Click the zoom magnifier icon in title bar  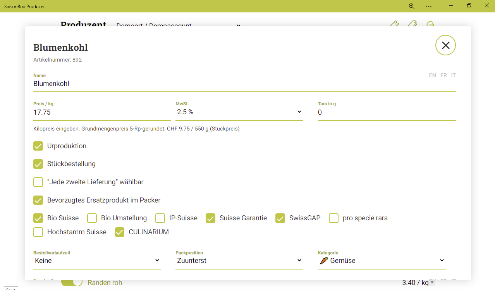point(411,6)
